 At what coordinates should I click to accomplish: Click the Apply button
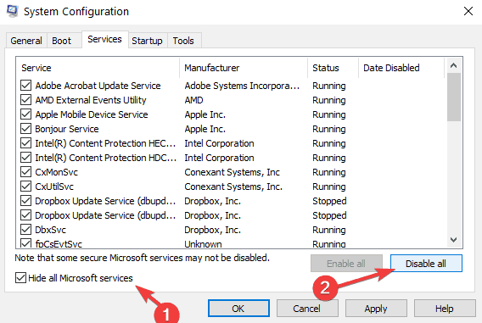(x=376, y=309)
